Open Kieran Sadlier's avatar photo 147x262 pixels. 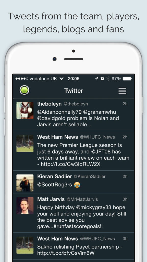[x=25, y=183]
